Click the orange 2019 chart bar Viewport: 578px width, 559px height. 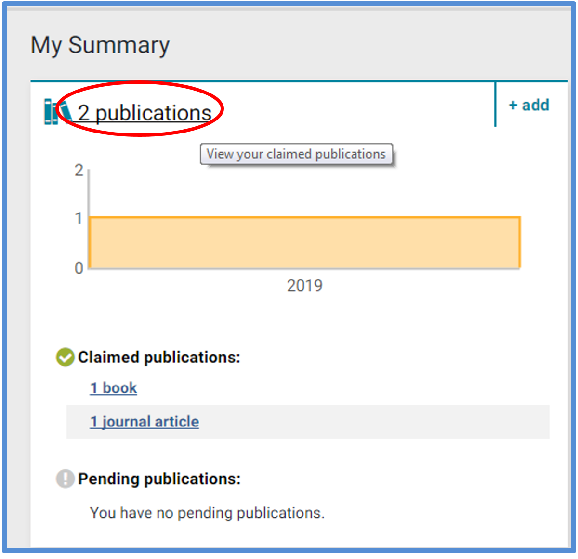coord(304,242)
